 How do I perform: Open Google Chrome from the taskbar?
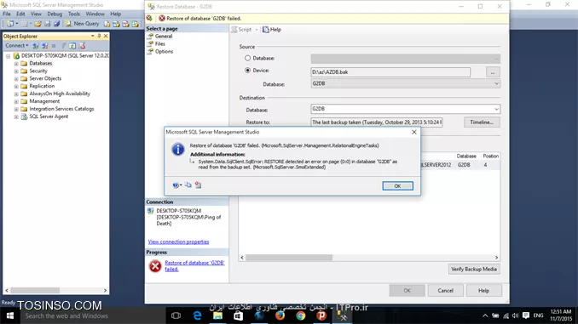pyautogui.click(x=300, y=315)
